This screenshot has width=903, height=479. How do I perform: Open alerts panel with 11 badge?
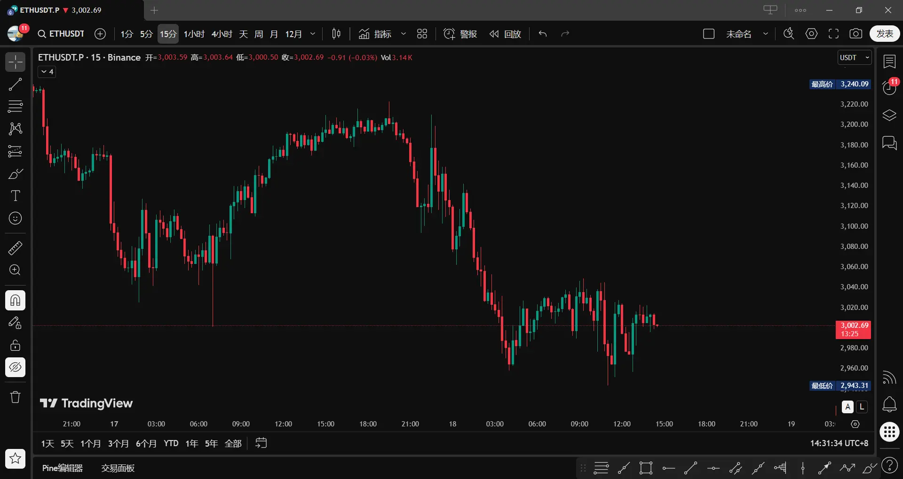(889, 88)
